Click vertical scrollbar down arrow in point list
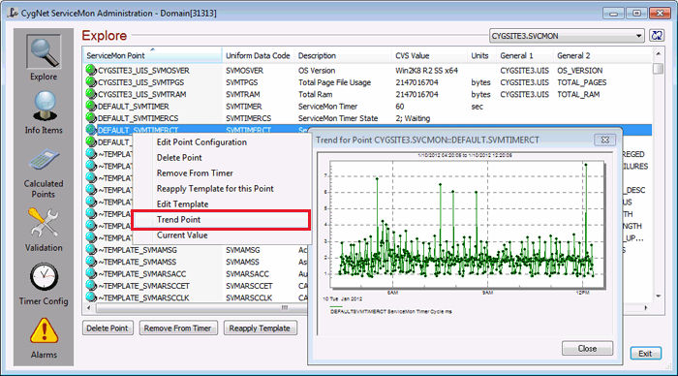The width and height of the screenshot is (678, 376). (658, 297)
